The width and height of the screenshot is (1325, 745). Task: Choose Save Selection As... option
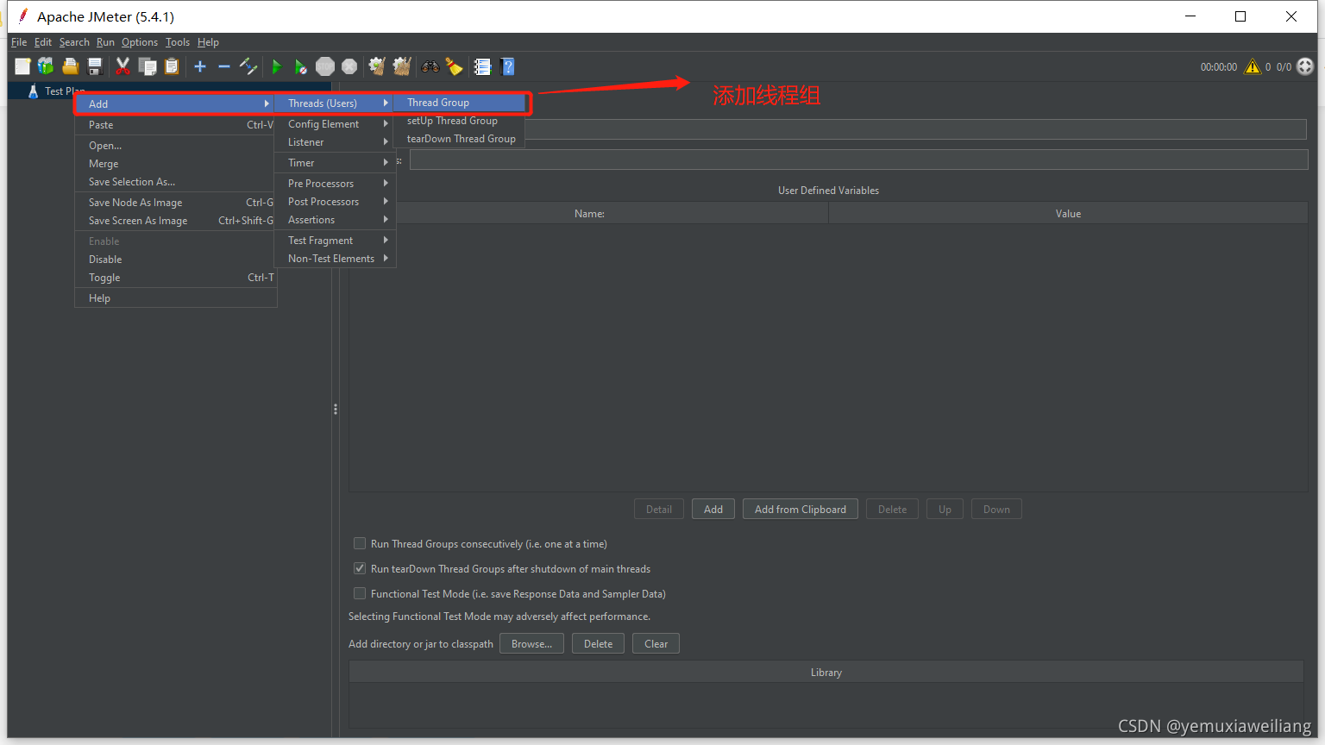176,182
